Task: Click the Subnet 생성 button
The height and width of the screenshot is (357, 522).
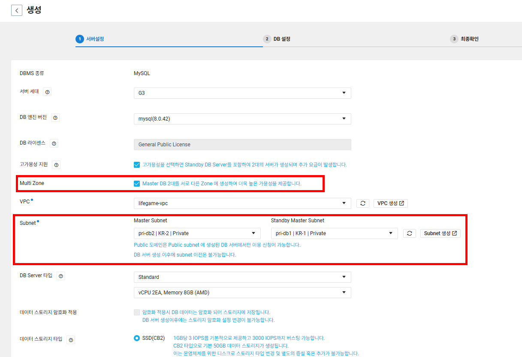Action: [441, 233]
